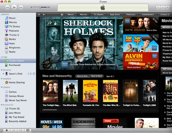
Task: Click the See All link
Action: [x=110, y=76]
